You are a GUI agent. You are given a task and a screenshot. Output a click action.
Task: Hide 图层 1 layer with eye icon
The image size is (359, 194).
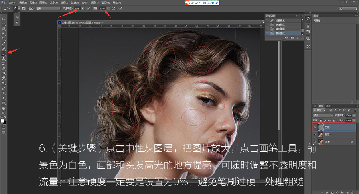tap(315, 135)
